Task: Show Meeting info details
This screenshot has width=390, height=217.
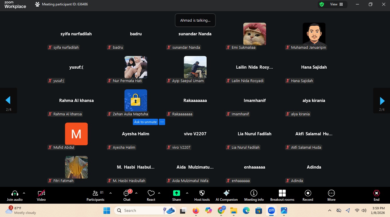Action: pos(254,195)
